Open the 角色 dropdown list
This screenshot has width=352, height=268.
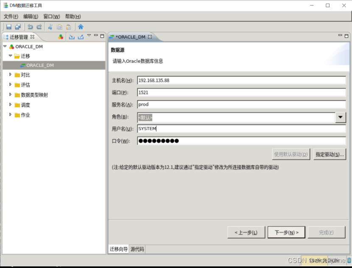(341, 117)
